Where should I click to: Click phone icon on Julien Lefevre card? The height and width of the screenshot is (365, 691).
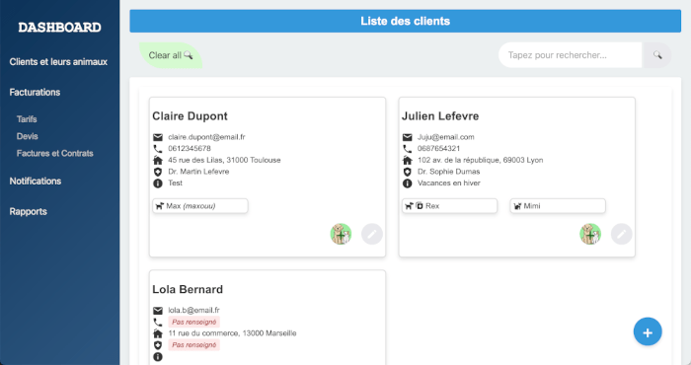[407, 149]
